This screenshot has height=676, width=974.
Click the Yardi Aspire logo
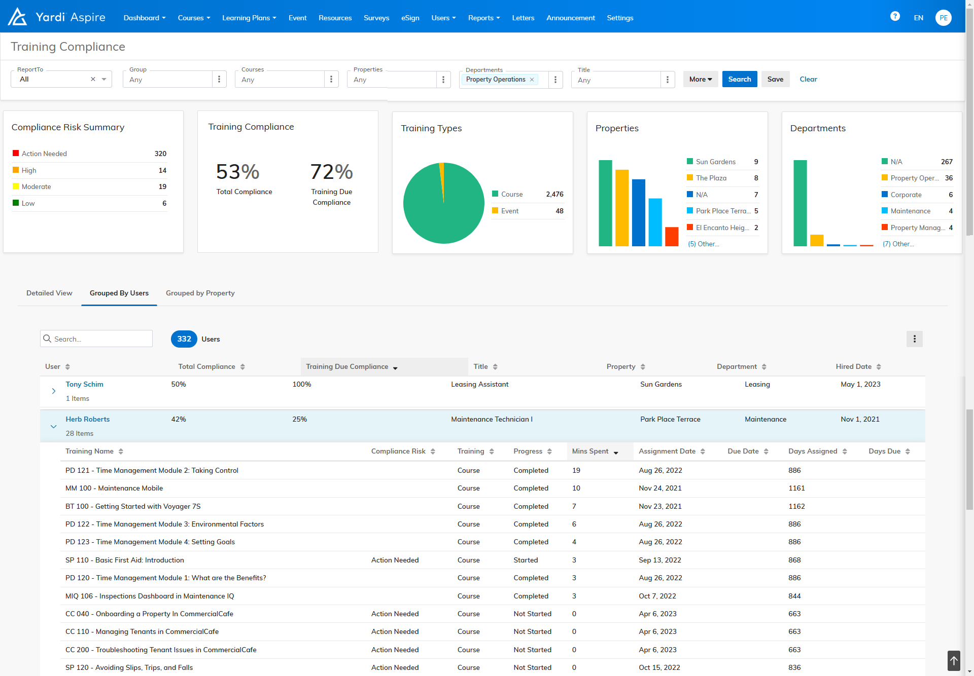56,17
